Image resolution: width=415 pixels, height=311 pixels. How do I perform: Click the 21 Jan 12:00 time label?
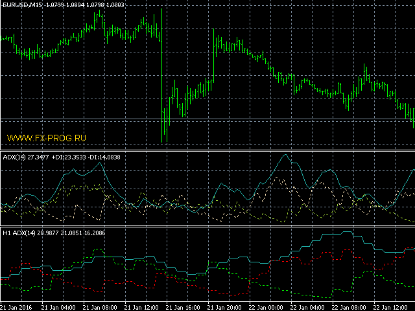[141, 308]
